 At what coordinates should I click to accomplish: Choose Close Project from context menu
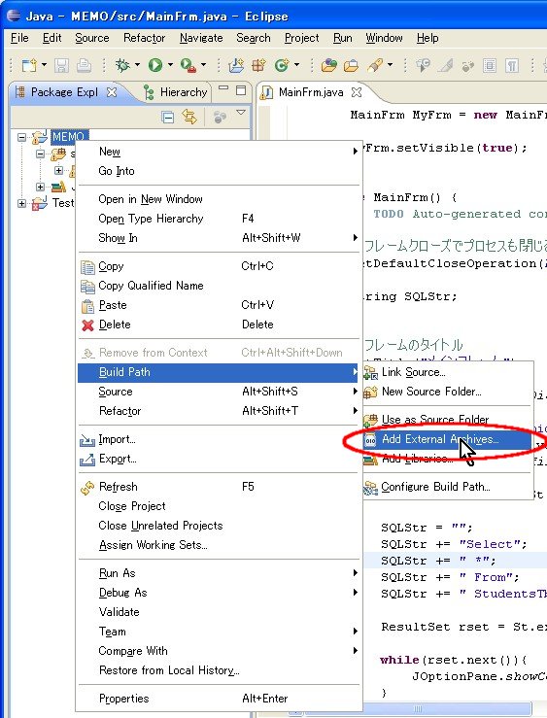click(x=219, y=506)
